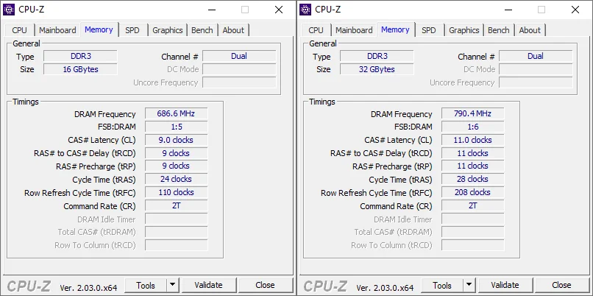Open SPD tab in the right window
The image size is (593, 296).
click(x=429, y=30)
